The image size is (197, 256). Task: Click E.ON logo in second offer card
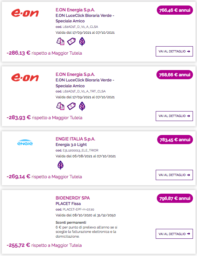(x=25, y=77)
